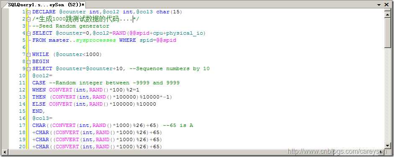Click the vertical scrollbar thumb

(387, 33)
